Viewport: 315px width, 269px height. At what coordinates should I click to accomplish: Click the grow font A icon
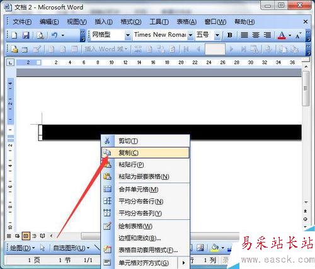(298, 35)
